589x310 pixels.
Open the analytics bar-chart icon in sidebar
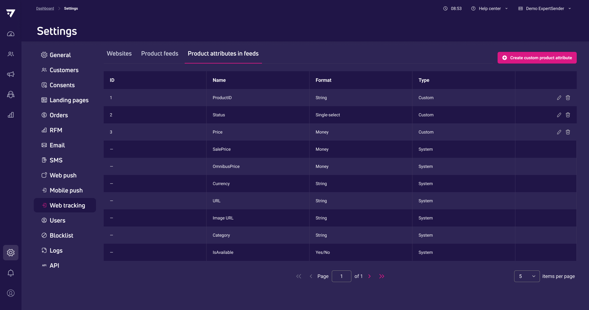pyautogui.click(x=11, y=115)
